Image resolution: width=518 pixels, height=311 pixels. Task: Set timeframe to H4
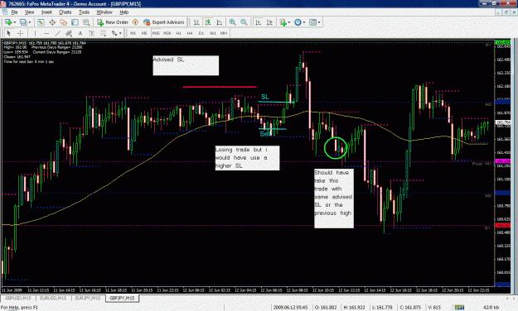[x=190, y=33]
